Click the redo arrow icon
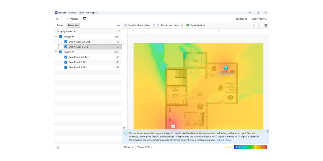 click(x=259, y=25)
